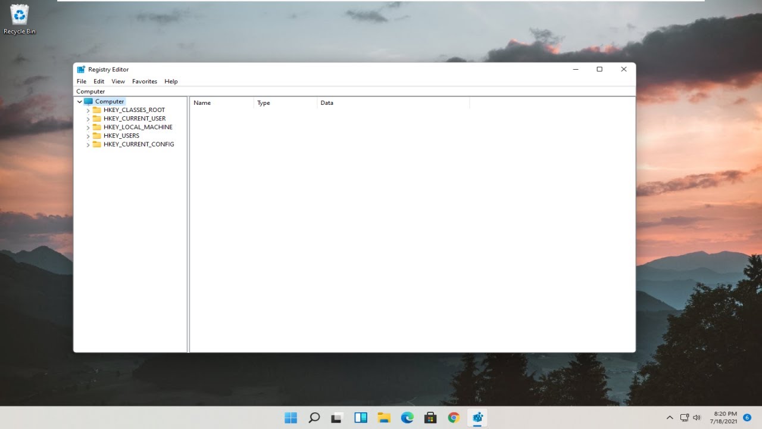Image resolution: width=762 pixels, height=429 pixels.
Task: Click the HKEY_CURRENT_USER folder icon
Action: [x=96, y=119]
